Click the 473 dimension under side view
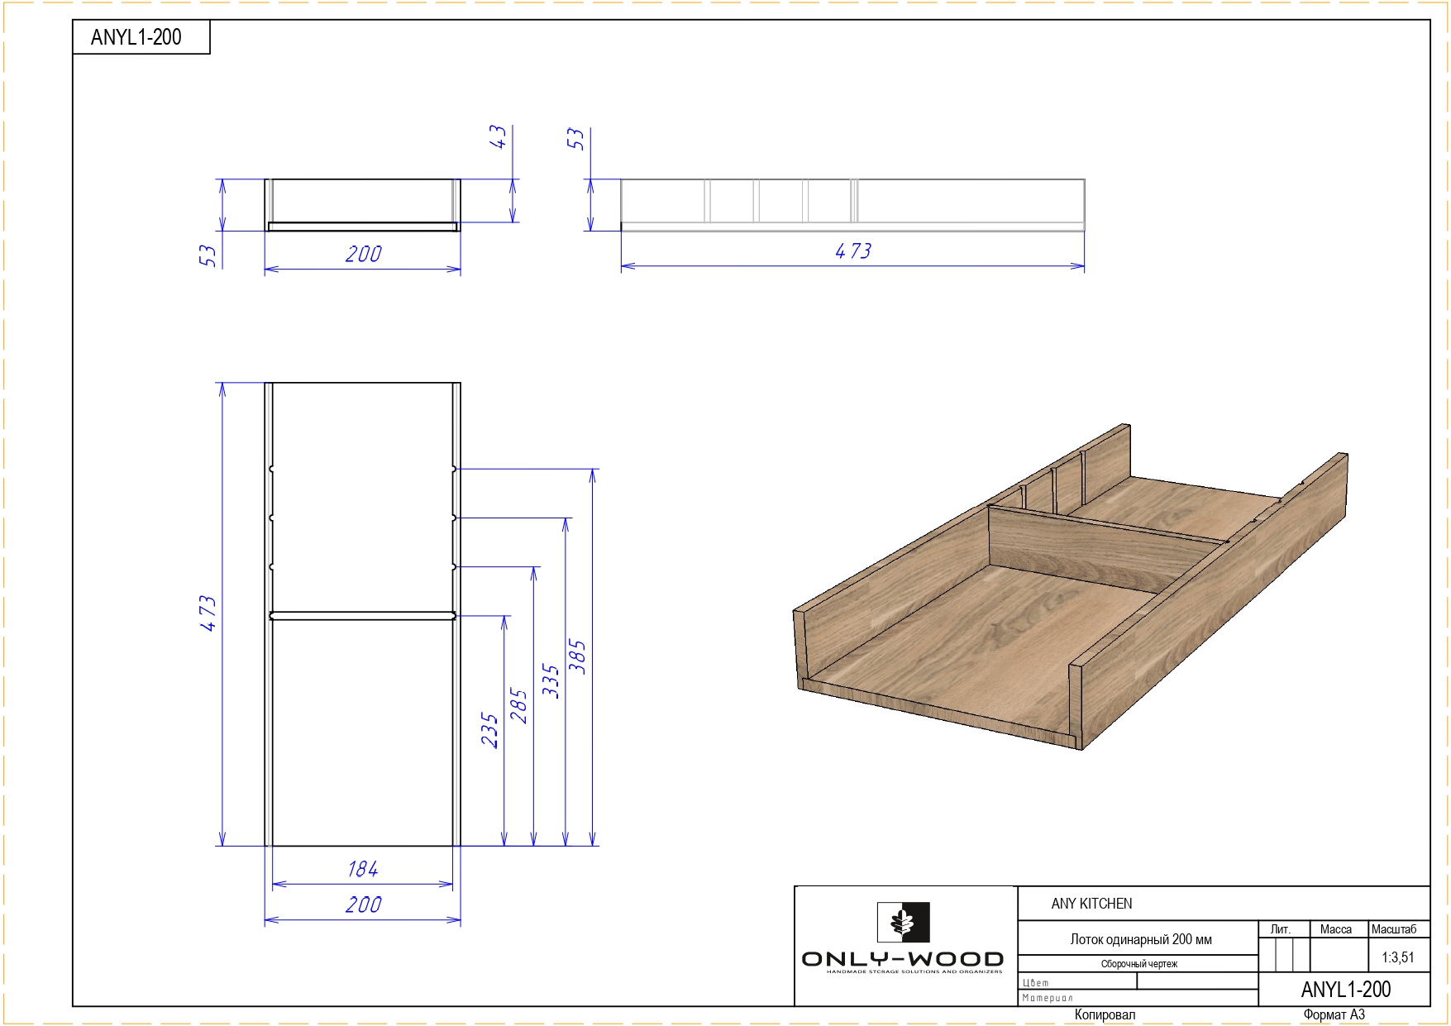The width and height of the screenshot is (1451, 1026). click(852, 251)
